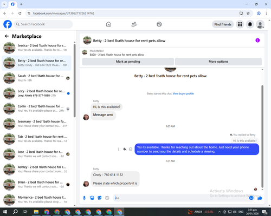Open more actions dots beside blue message
The height and width of the screenshot is (216, 271).
[119, 149]
